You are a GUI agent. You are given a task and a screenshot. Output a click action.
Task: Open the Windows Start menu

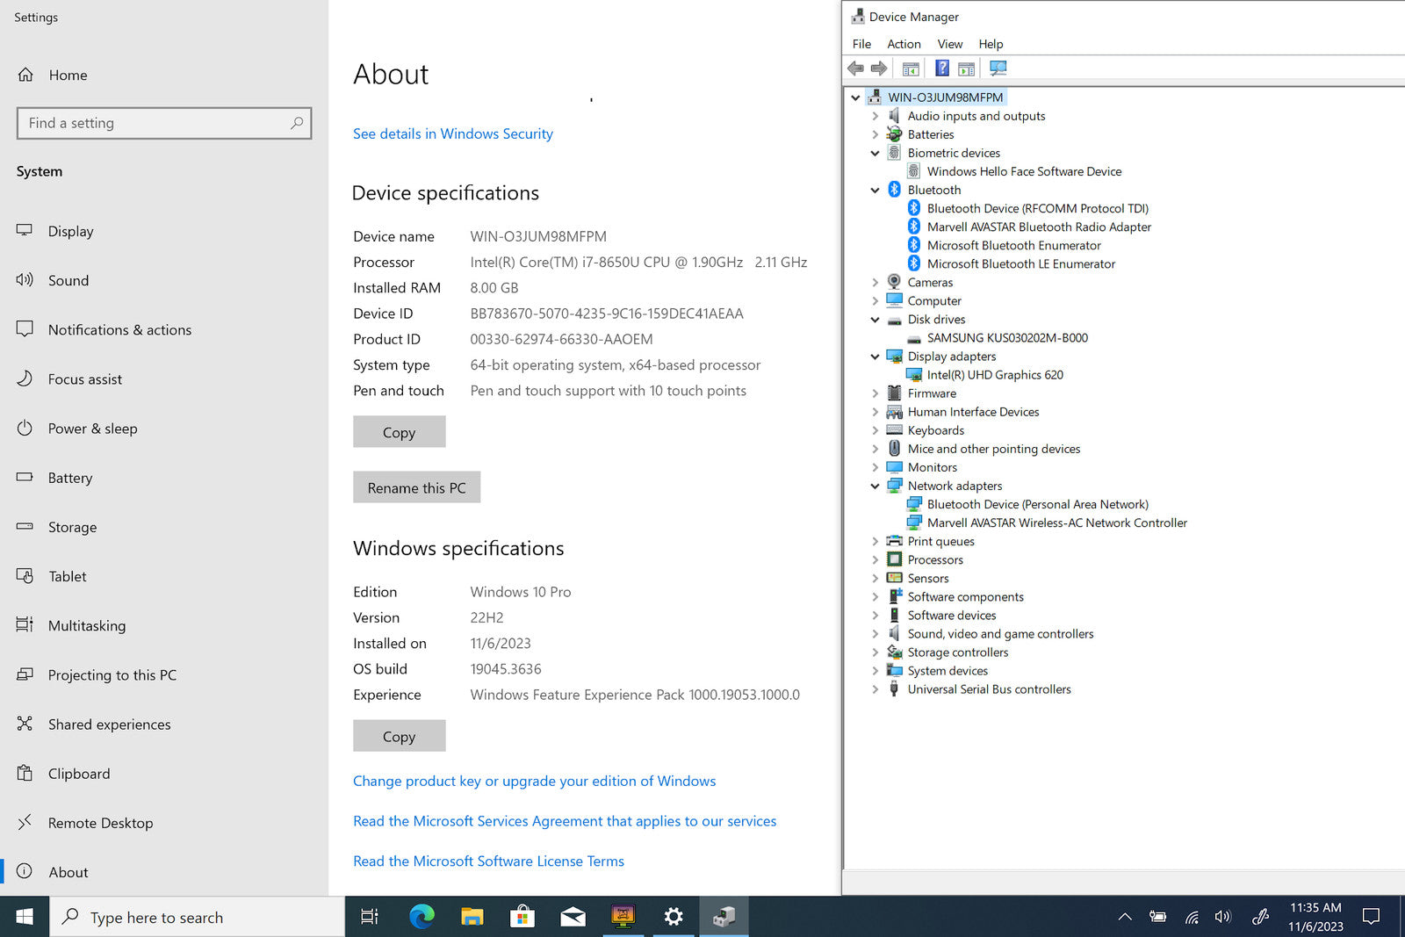pyautogui.click(x=25, y=917)
